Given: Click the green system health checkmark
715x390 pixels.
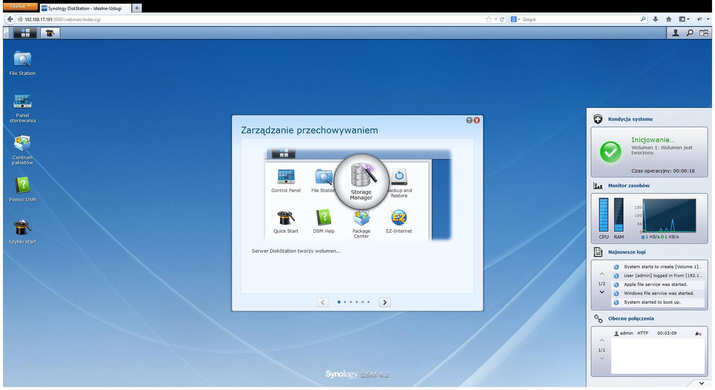Looking at the screenshot, I should coord(610,152).
